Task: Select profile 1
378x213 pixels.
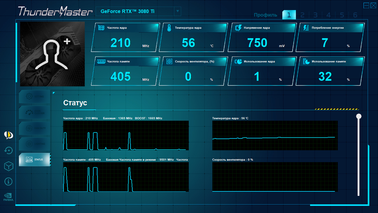Action: click(x=289, y=15)
